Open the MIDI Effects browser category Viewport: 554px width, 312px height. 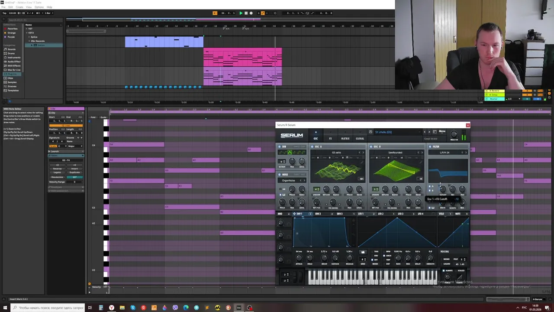pyautogui.click(x=14, y=66)
